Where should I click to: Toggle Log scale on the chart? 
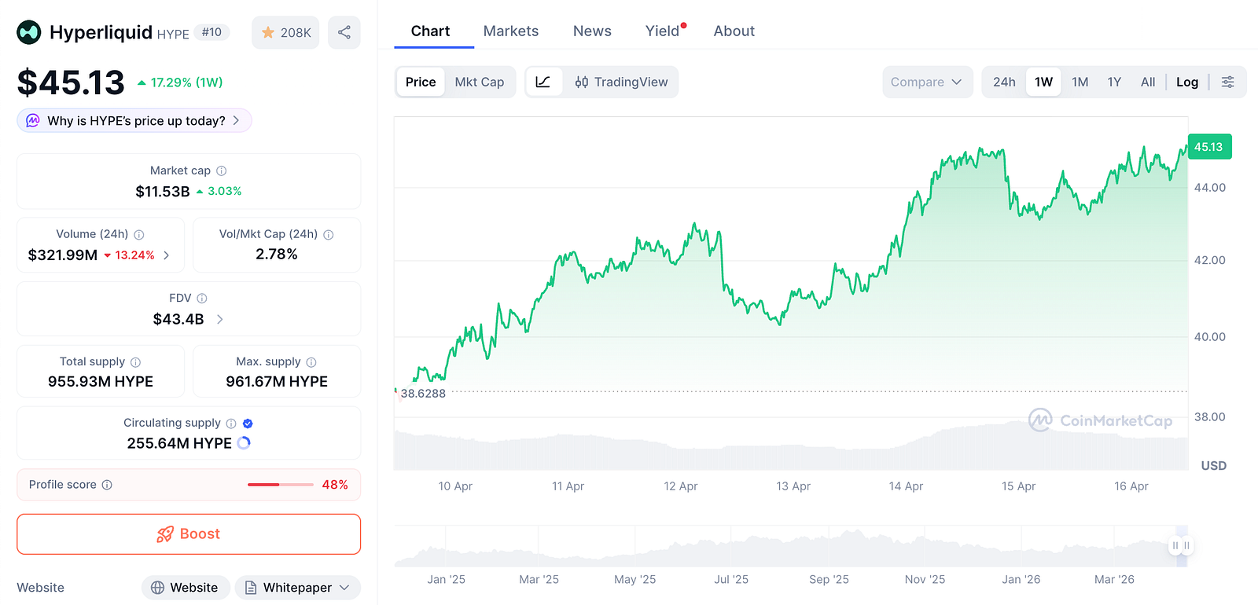[1187, 82]
